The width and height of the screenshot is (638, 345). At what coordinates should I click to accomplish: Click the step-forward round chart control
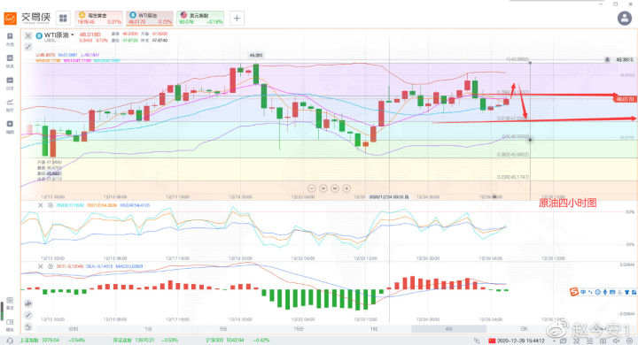click(335, 188)
